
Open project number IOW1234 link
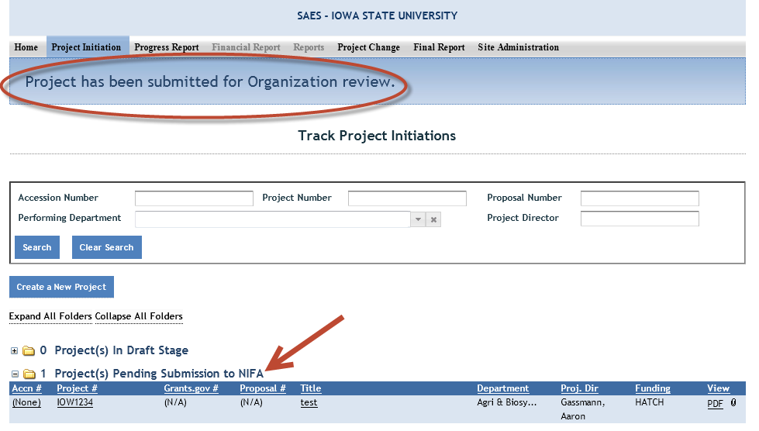point(77,403)
